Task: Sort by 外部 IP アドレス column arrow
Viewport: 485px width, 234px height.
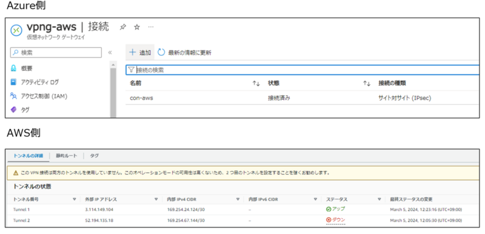Action: tap(156, 199)
